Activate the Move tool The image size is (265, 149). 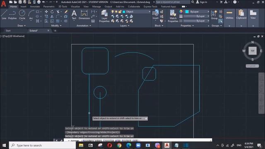coord(46,12)
